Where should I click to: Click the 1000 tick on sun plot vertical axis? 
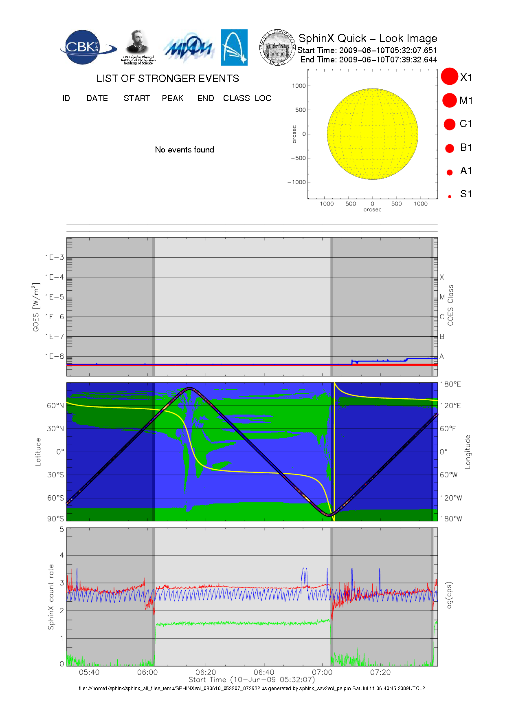coord(299,86)
